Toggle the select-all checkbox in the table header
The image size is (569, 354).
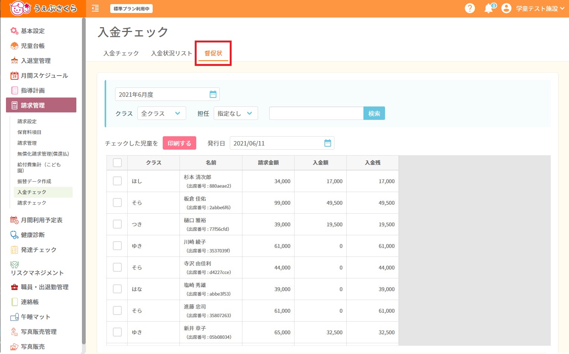pos(117,163)
